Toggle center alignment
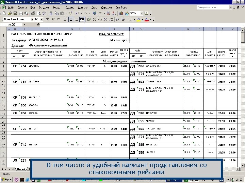 point(71,19)
